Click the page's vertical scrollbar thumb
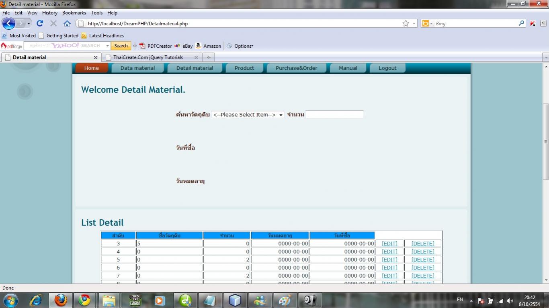 (x=546, y=142)
